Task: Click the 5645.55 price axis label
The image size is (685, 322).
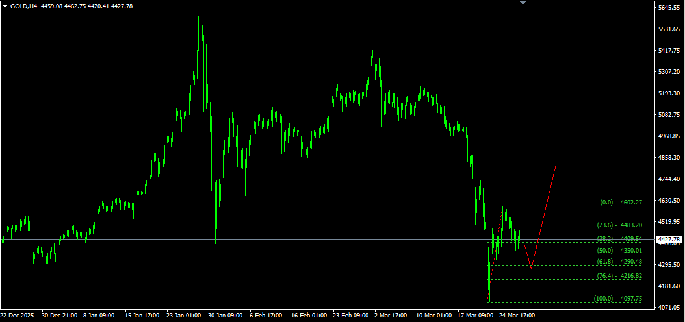Action: point(669,8)
